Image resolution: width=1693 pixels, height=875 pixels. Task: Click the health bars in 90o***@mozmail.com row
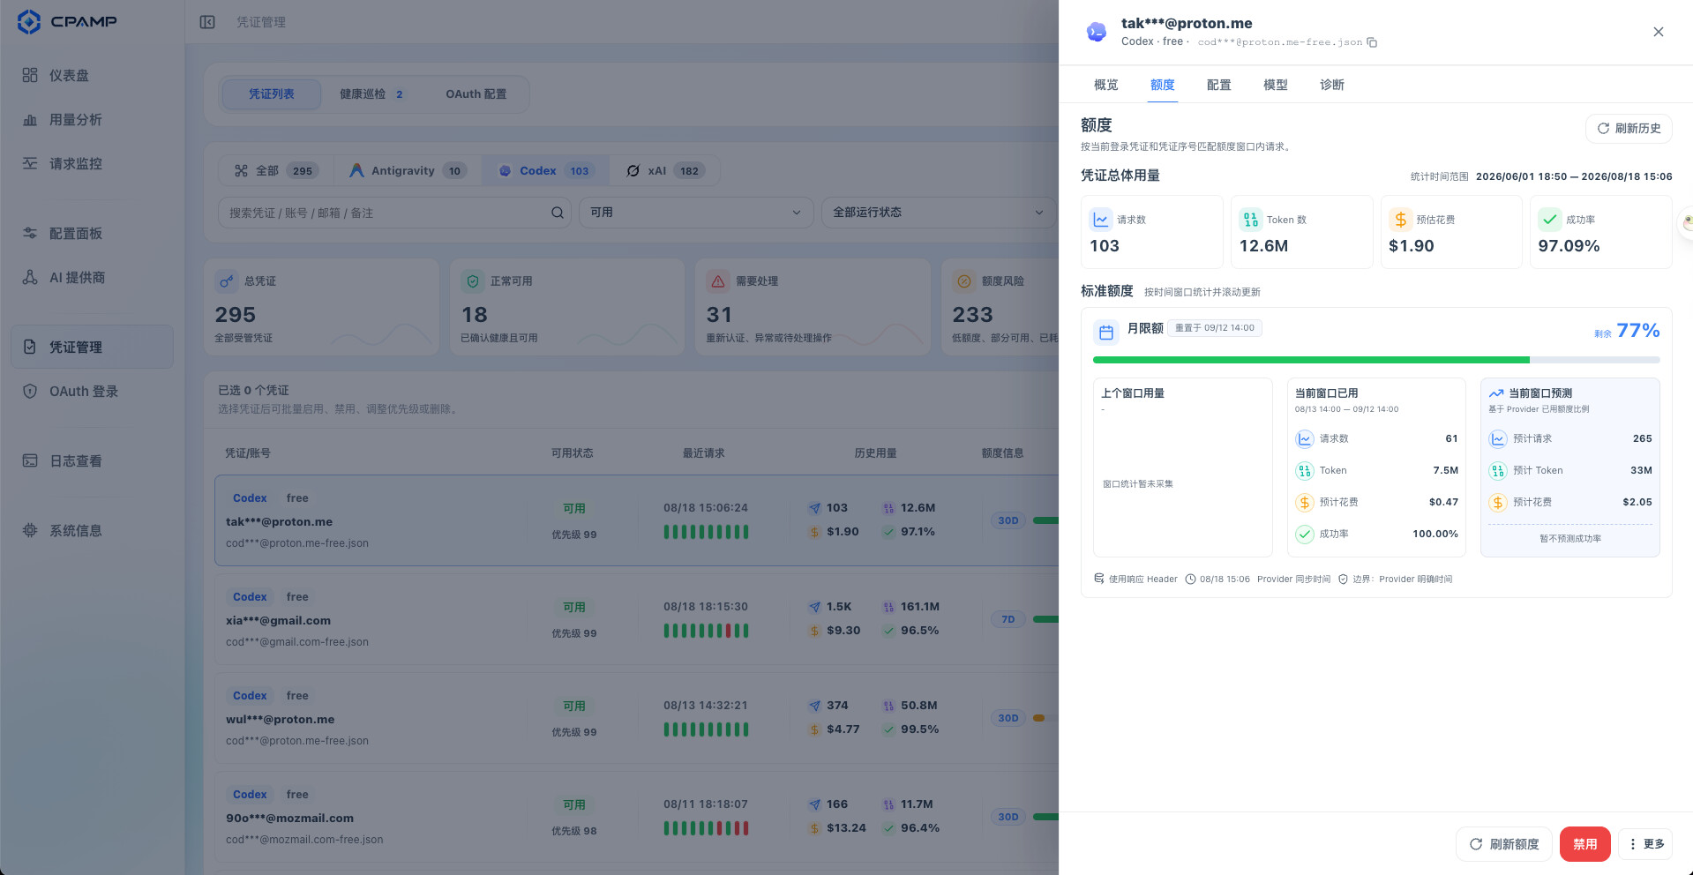[706, 828]
